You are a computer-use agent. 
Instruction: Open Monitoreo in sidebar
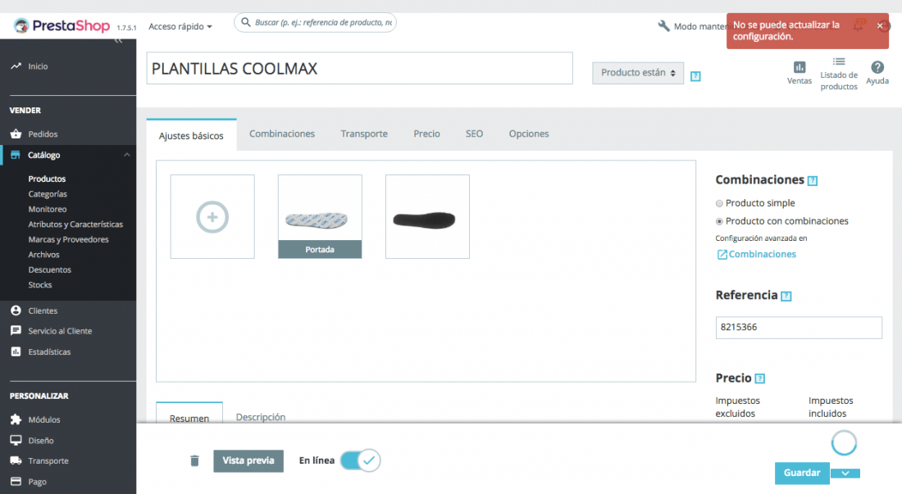[48, 209]
